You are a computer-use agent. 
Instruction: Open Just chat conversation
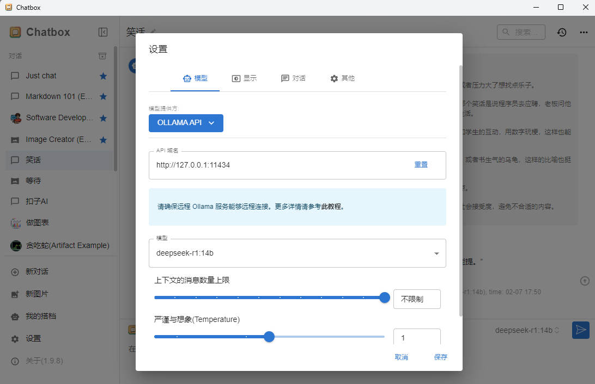59,76
